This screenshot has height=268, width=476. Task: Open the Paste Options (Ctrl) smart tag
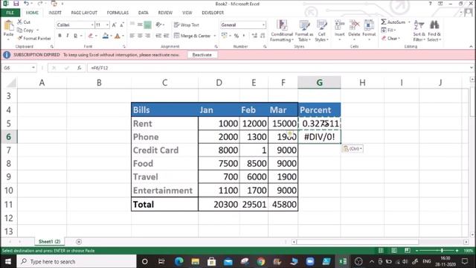(352, 149)
